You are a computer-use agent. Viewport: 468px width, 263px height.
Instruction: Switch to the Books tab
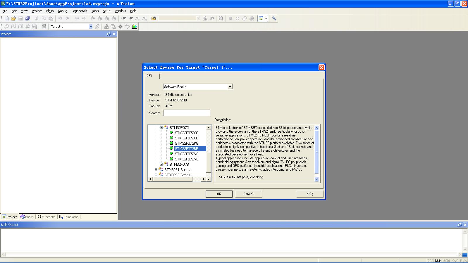(x=27, y=217)
